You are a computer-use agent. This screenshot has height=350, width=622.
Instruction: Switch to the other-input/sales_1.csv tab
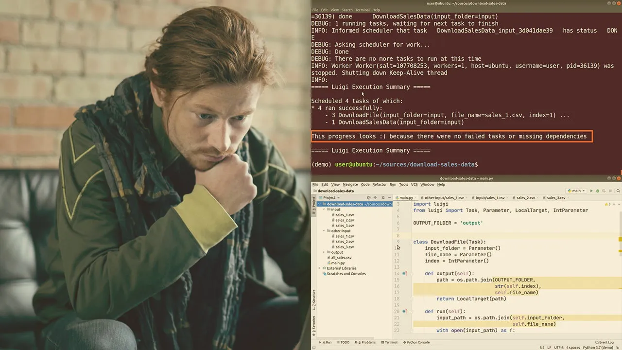point(443,198)
